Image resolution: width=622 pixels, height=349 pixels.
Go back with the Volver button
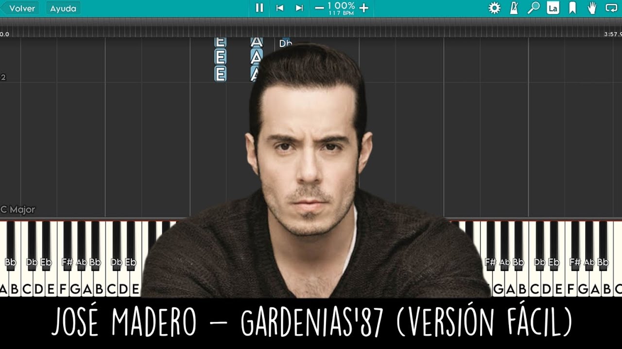pyautogui.click(x=19, y=8)
